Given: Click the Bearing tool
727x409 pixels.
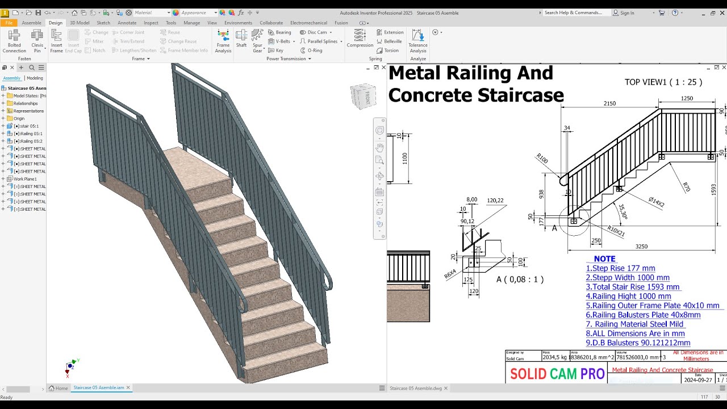Looking at the screenshot, I should [x=279, y=32].
